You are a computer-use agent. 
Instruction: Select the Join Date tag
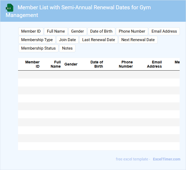[x=67, y=40]
